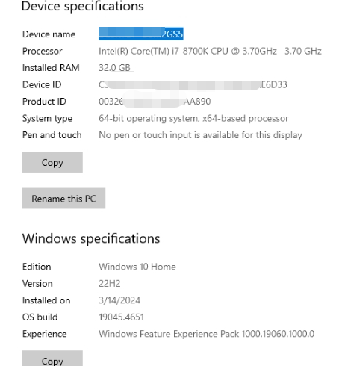The width and height of the screenshot is (339, 366).
Task: Click the Installed RAM label
Action: click(x=51, y=68)
